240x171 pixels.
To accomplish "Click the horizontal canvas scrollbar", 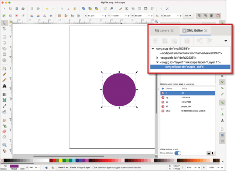I will click(69, 156).
